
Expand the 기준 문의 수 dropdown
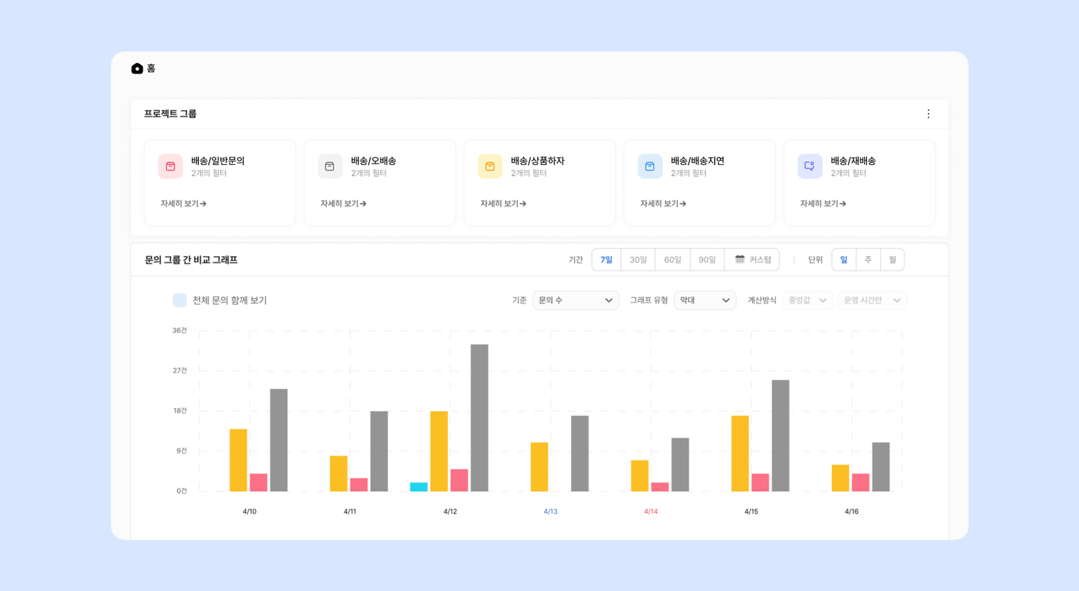coord(576,301)
